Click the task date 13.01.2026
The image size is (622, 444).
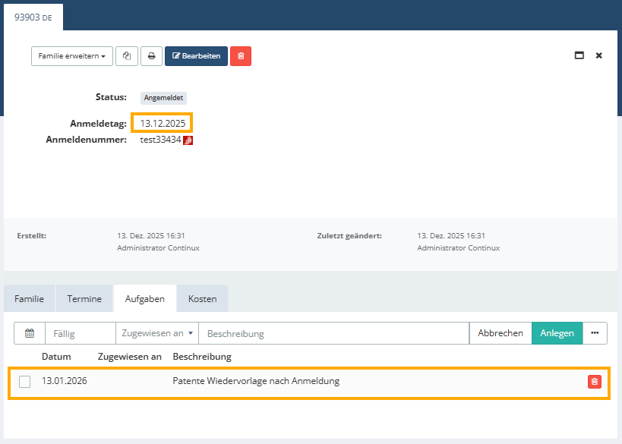click(x=65, y=381)
